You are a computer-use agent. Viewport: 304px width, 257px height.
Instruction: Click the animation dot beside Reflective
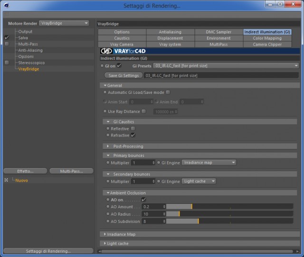click(x=108, y=128)
